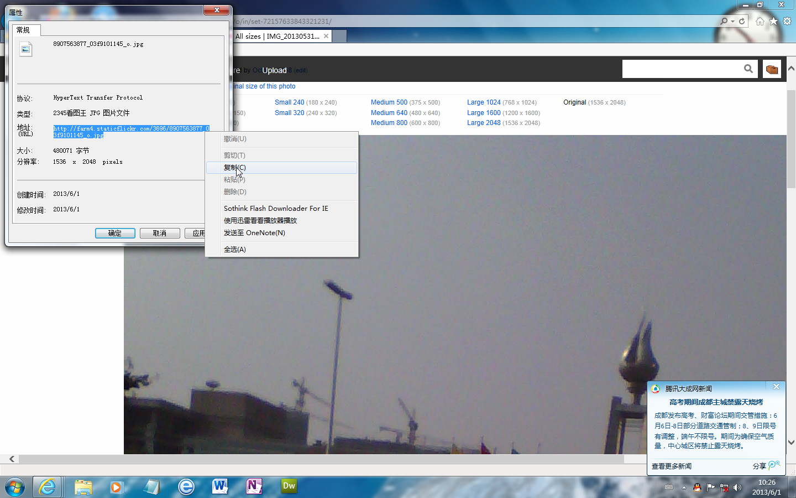
Task: Open the Medium 640 size link
Action: 389,113
